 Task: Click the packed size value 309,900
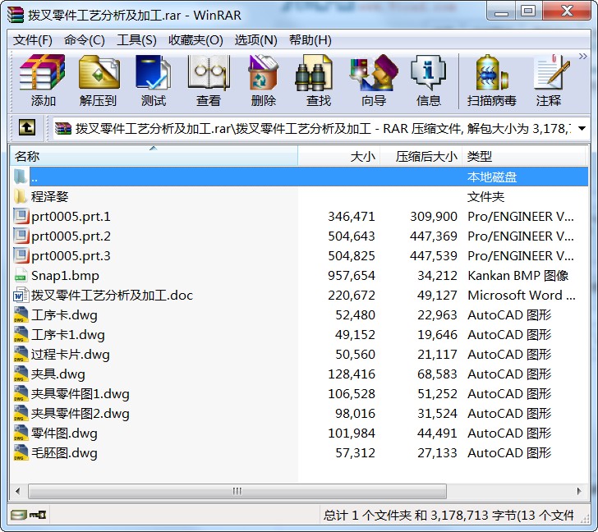434,217
